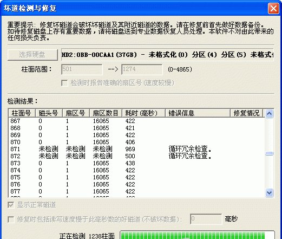
Task: Select the row for cylinder 871
Action: 136,149
